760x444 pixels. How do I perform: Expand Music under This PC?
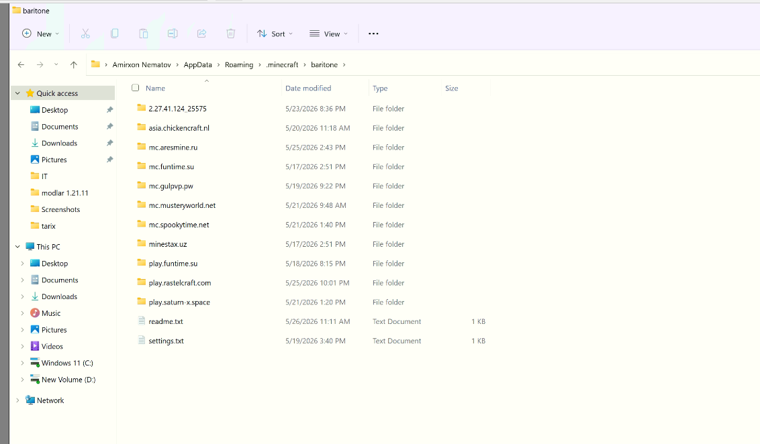pyautogui.click(x=22, y=313)
